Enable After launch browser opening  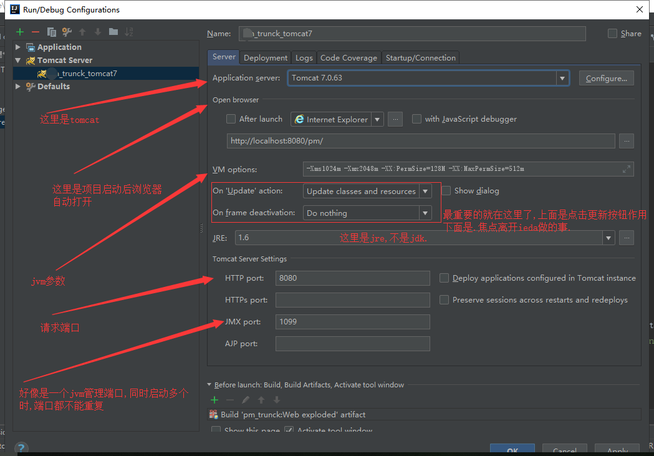pos(231,119)
